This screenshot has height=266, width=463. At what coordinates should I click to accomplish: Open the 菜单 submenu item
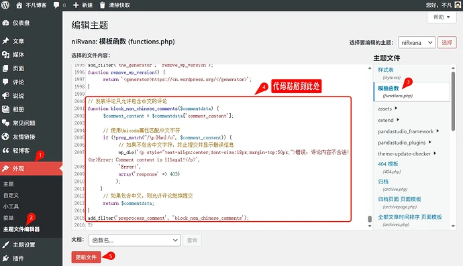point(9,218)
